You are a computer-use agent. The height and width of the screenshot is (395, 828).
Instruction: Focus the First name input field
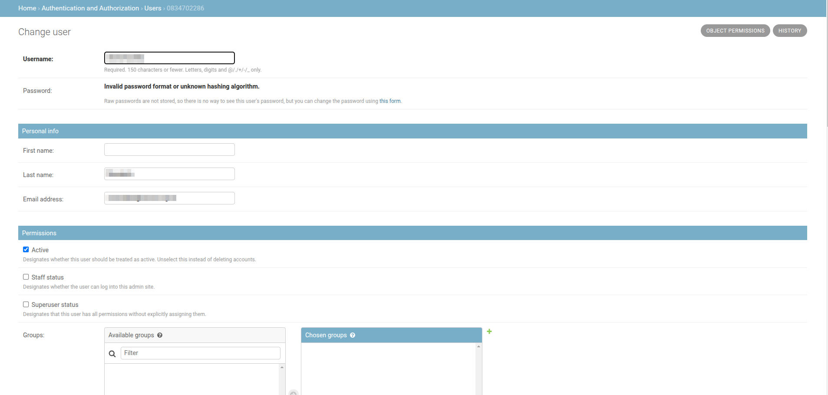tap(169, 150)
